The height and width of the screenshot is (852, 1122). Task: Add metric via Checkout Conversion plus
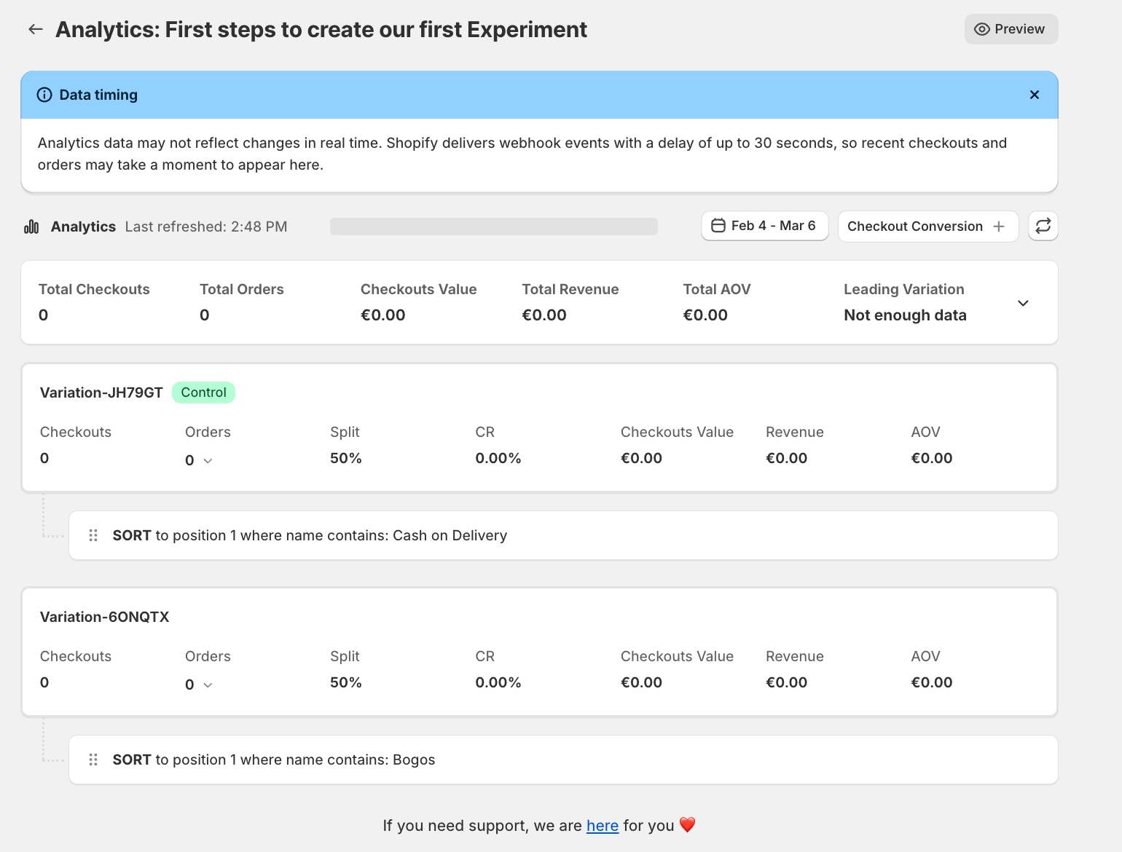[x=999, y=226]
